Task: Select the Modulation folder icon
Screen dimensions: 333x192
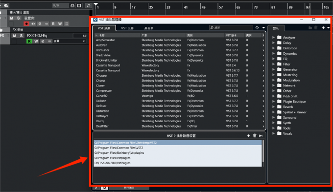Action: (x=279, y=80)
